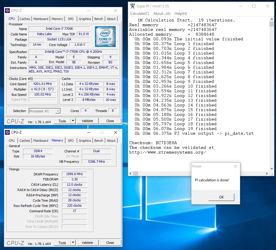
Task: Click the memory Size value 16 GBytes
Action: (x=38, y=156)
